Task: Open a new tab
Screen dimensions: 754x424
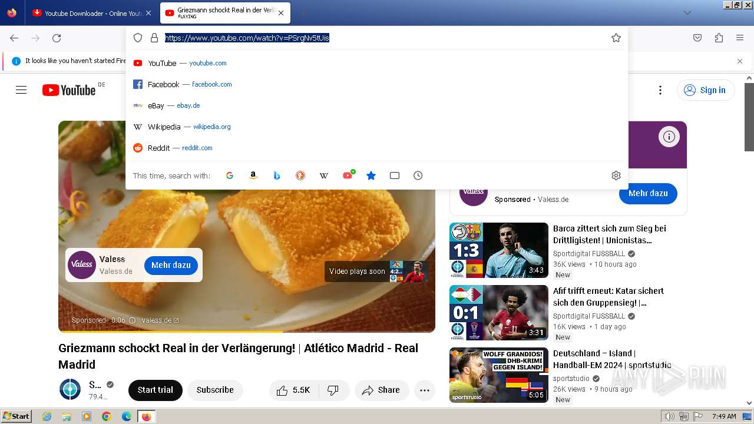Action: [303, 13]
